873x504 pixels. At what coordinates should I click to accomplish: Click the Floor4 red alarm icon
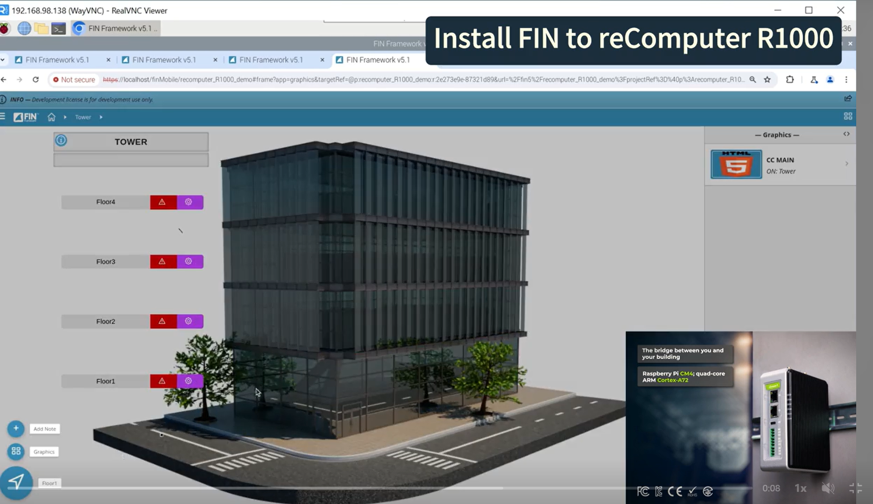[162, 202]
